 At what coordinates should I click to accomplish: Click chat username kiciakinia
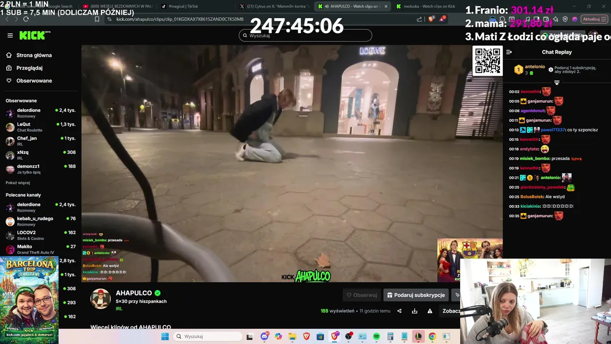tap(530, 206)
